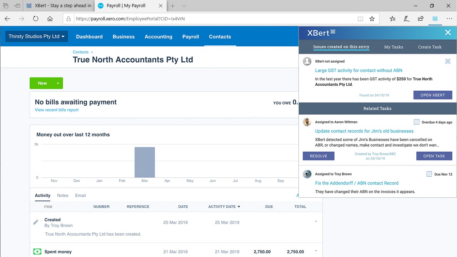The height and width of the screenshot is (257, 457).
Task: Click the reading view icon in address bar
Action: (361, 19)
